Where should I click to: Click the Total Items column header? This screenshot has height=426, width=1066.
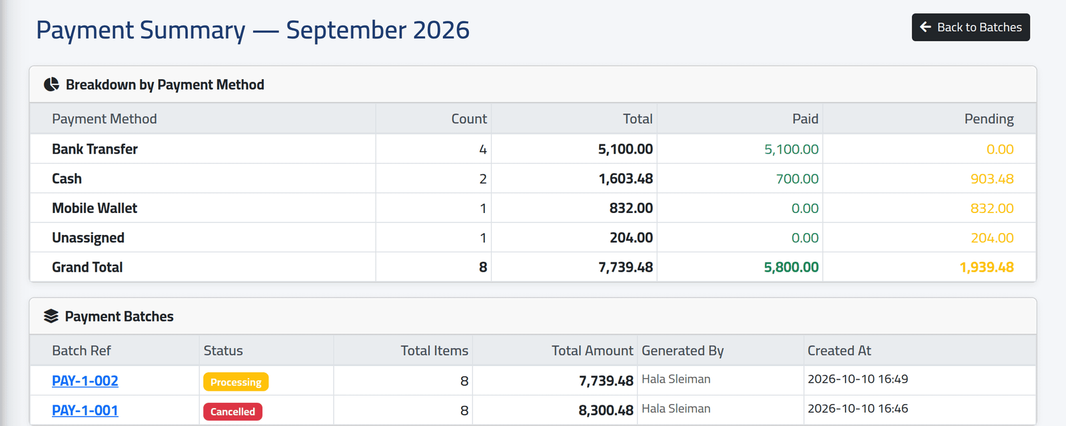tap(434, 351)
